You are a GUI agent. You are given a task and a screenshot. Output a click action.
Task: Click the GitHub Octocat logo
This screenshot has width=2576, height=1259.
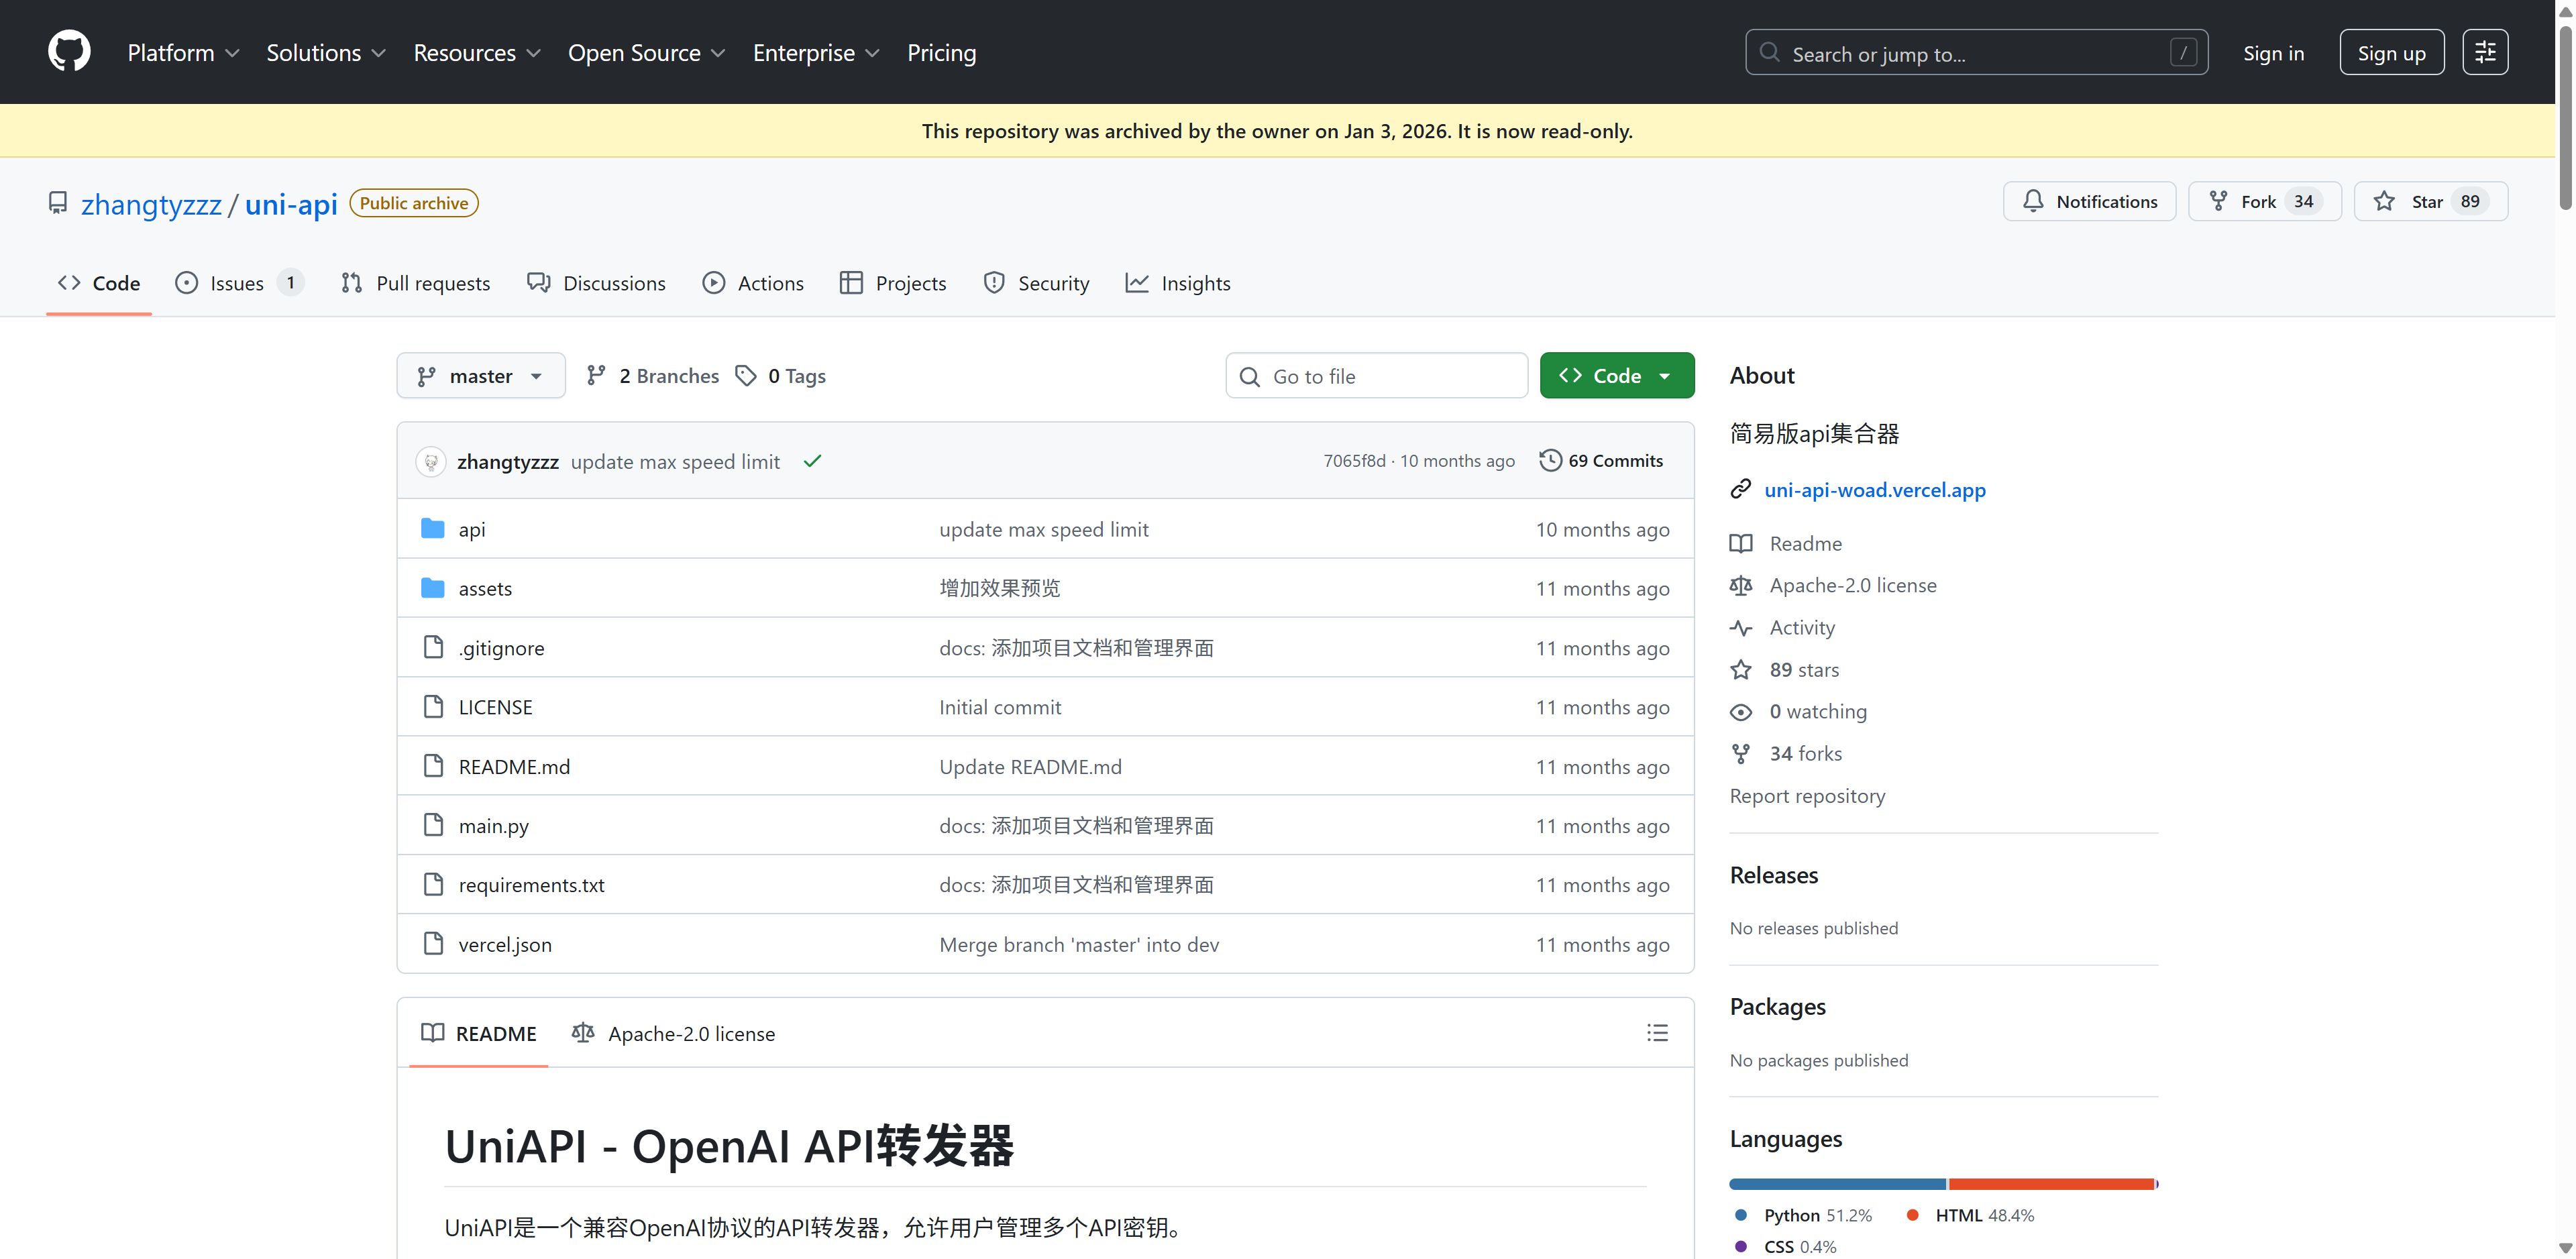coord(69,52)
